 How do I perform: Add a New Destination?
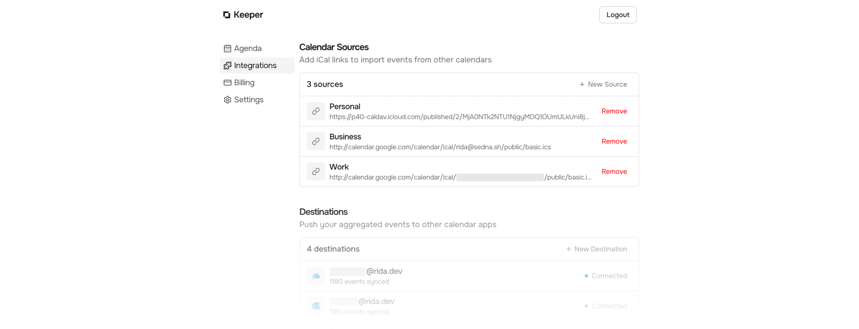(596, 249)
